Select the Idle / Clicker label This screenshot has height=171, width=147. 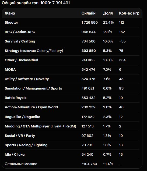pos(15,154)
